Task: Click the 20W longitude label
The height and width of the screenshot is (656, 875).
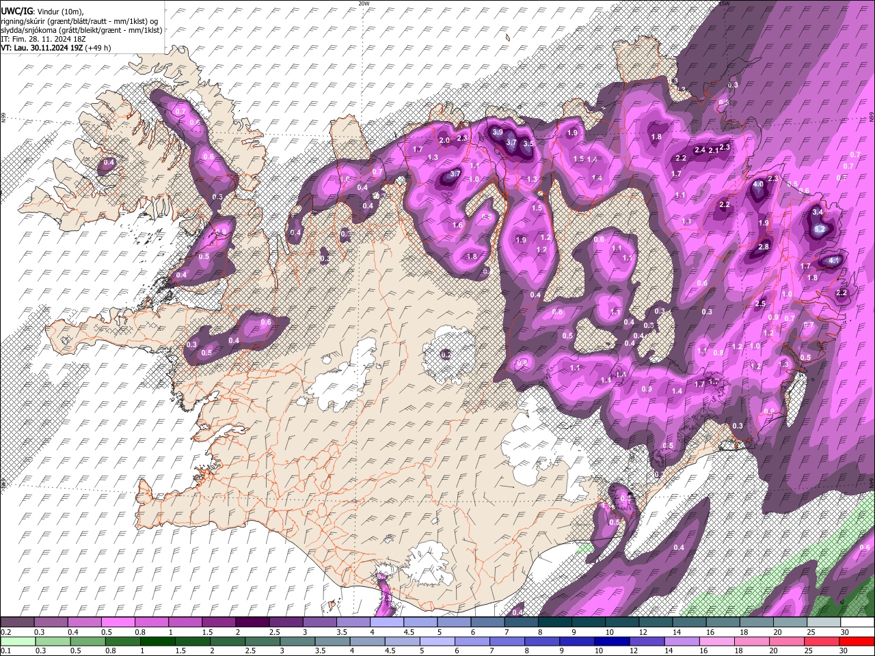Action: point(364,3)
